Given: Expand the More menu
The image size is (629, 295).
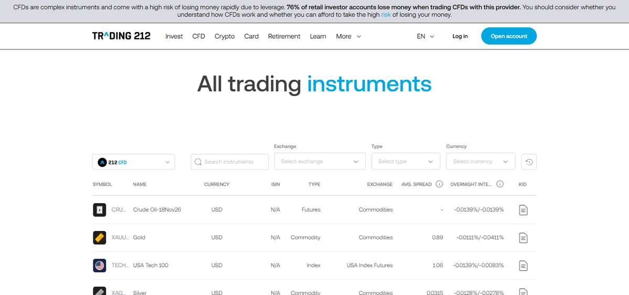Looking at the screenshot, I should (x=349, y=36).
